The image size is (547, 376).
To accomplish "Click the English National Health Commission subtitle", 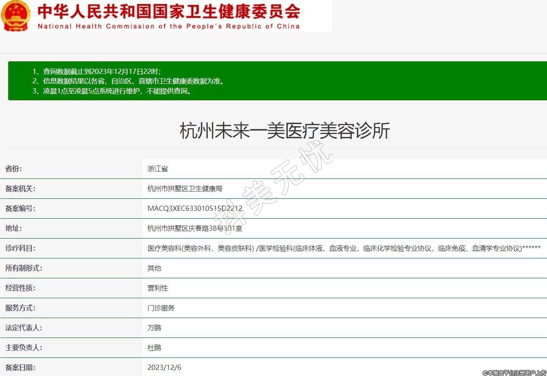I will coord(169,26).
